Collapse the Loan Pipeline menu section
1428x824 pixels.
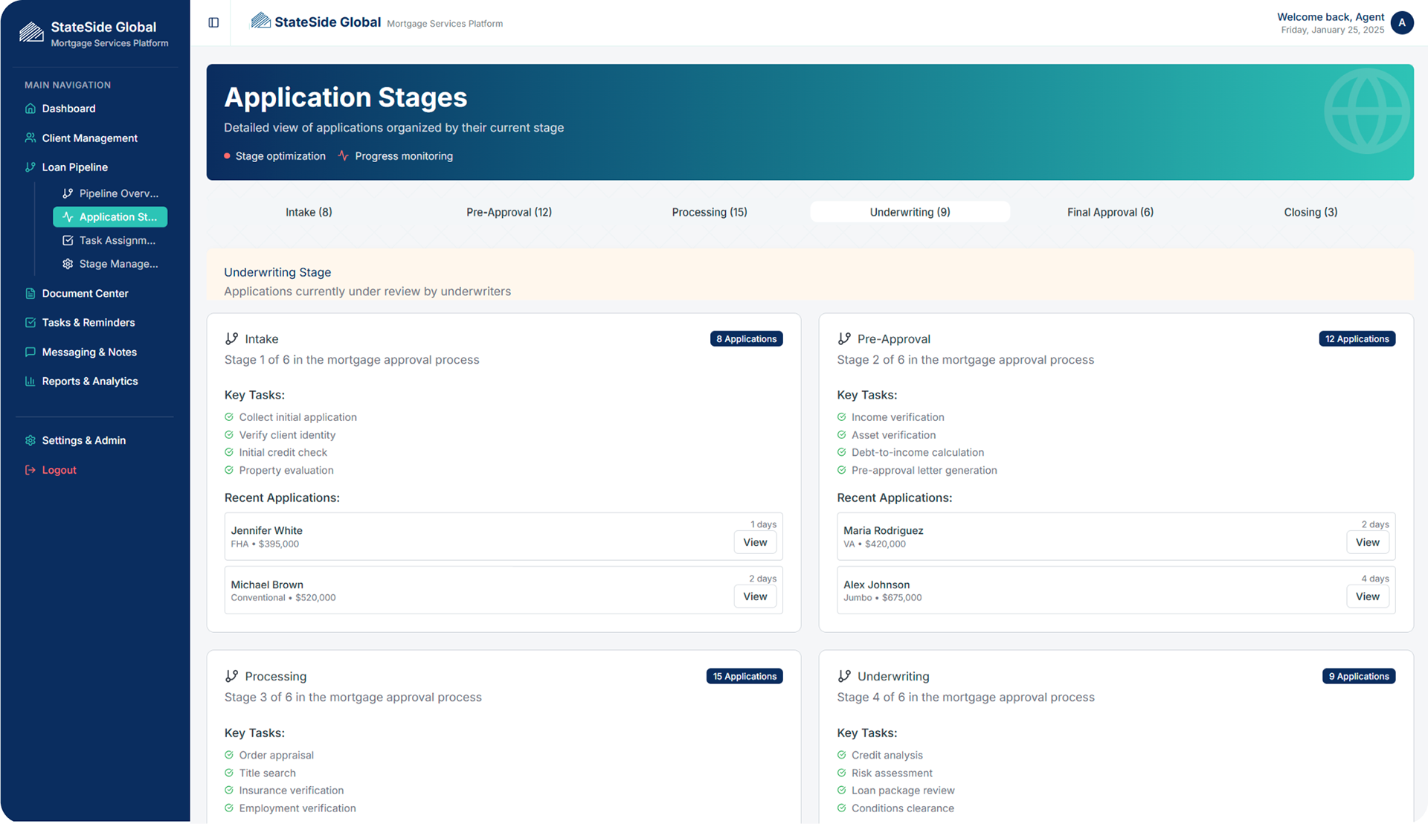coord(74,167)
